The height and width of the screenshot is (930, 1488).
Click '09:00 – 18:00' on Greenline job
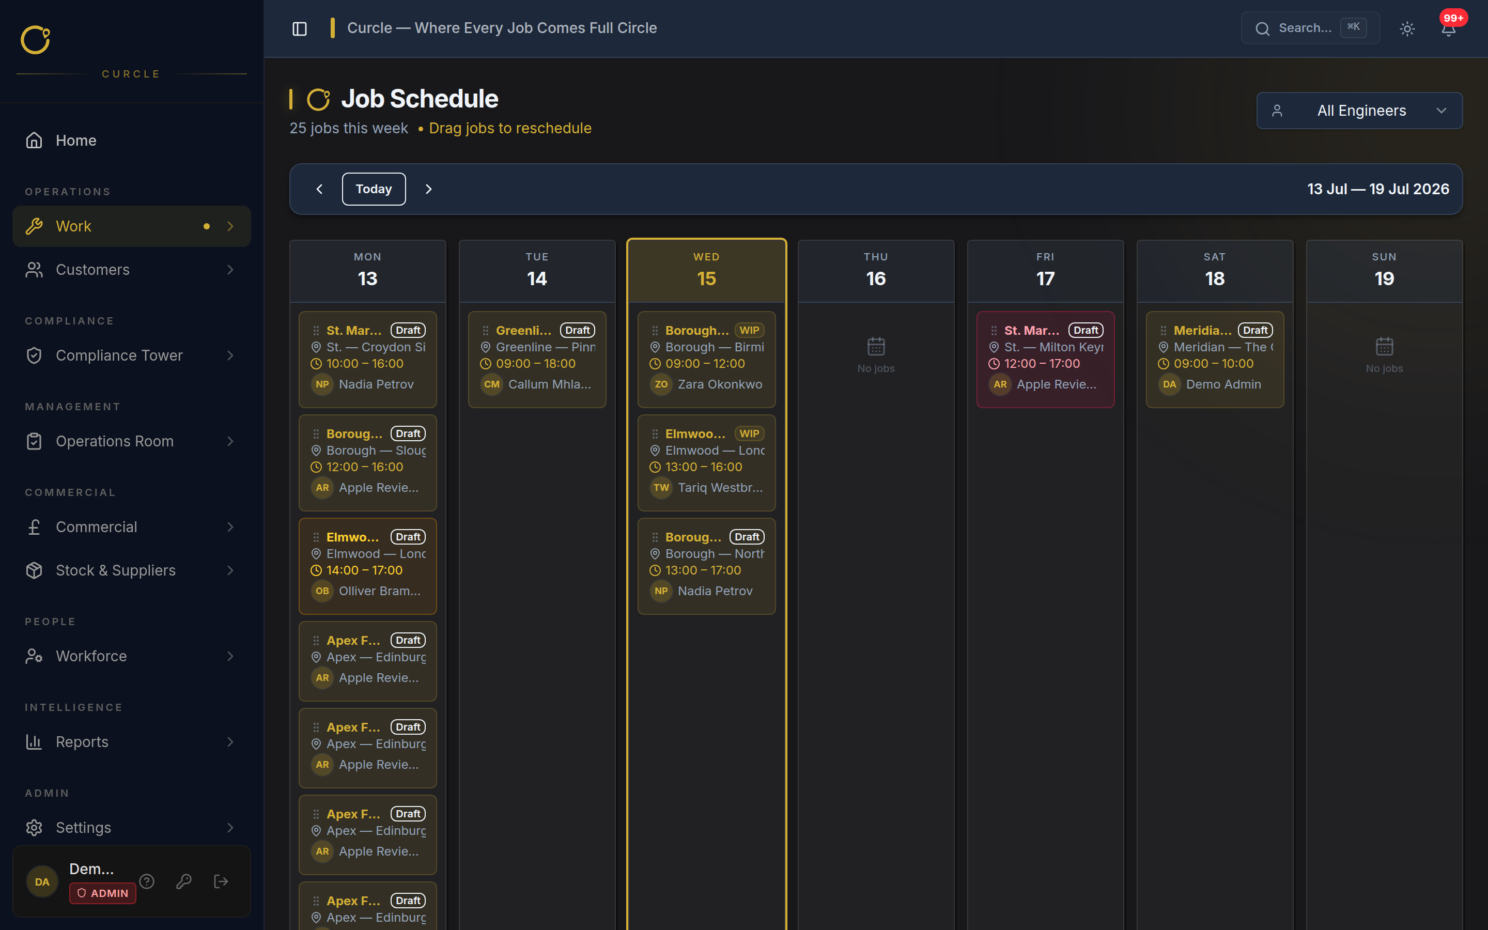536,364
